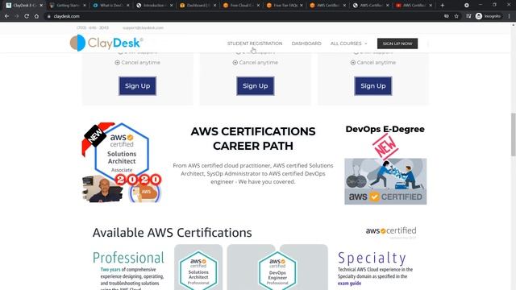Click Sign Up in the middle pricing card

[256, 86]
